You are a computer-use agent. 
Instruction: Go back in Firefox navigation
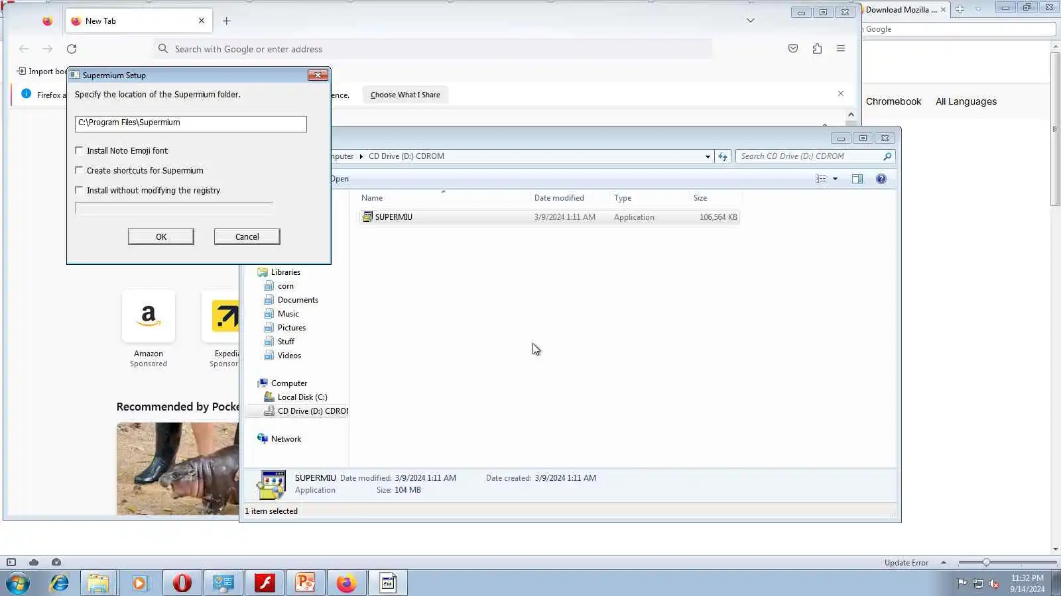(24, 48)
